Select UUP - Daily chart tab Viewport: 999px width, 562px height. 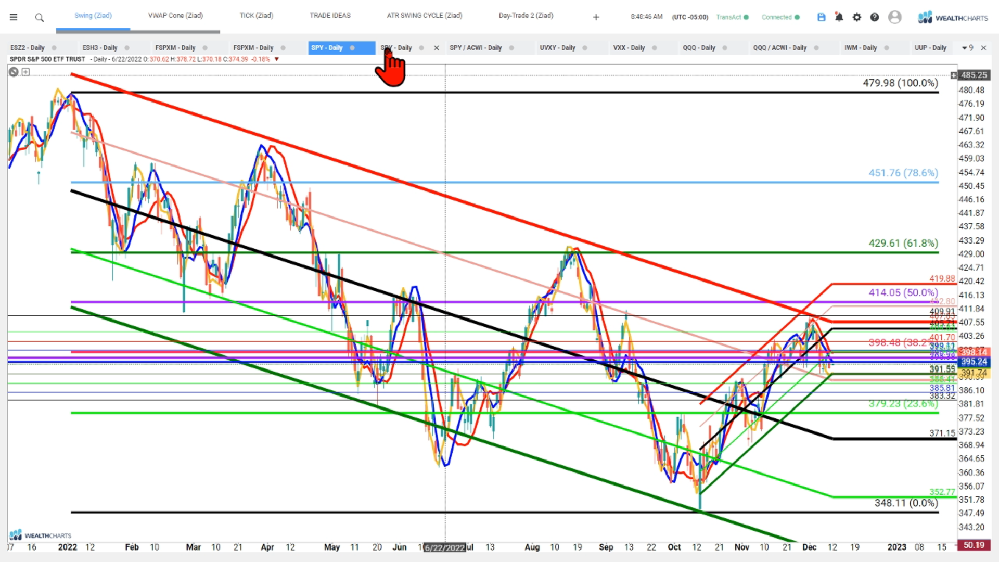[930, 48]
